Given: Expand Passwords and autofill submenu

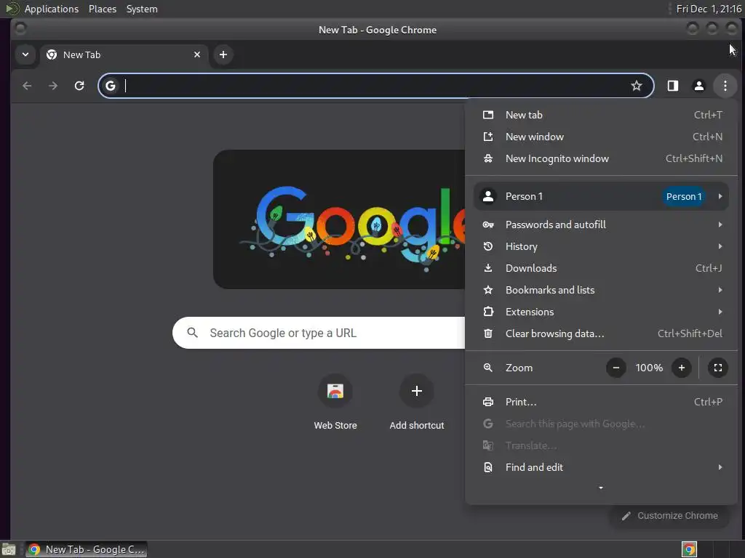Looking at the screenshot, I should [x=601, y=225].
